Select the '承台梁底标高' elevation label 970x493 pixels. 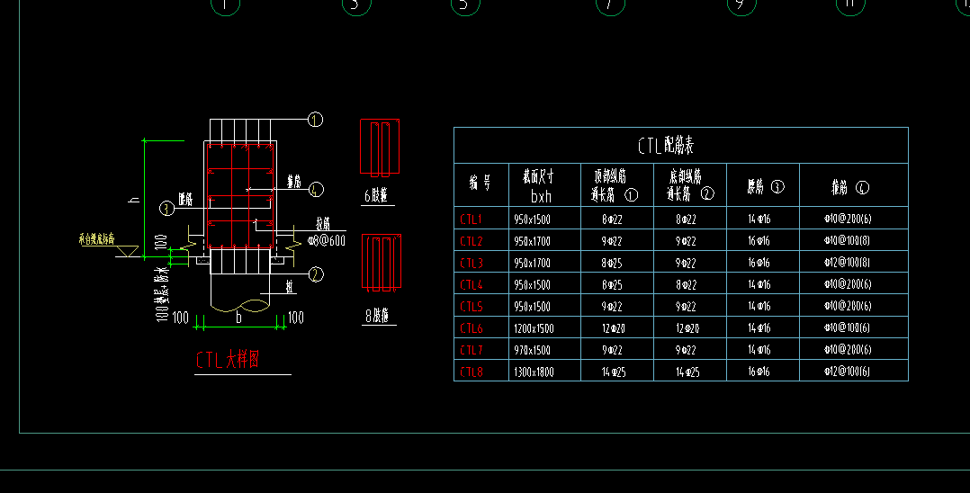click(96, 238)
